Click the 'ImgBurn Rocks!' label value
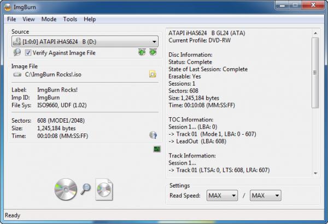Viewport: 328px width, 224px height. tap(57, 90)
